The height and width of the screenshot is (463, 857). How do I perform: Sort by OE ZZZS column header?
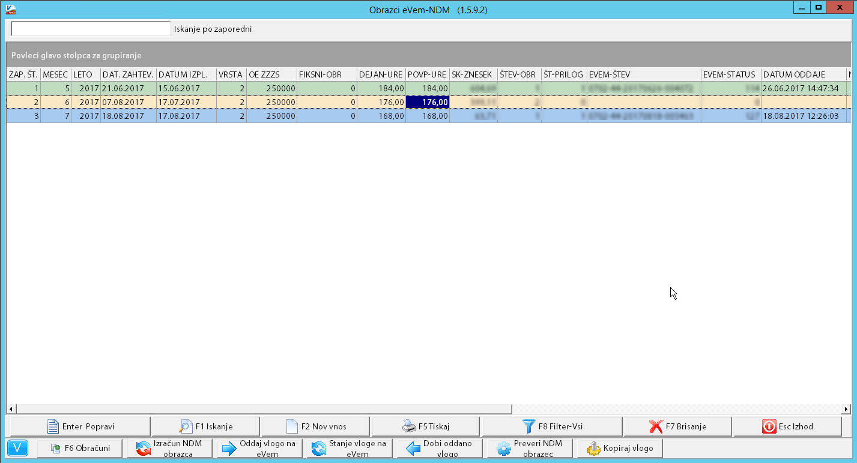tap(271, 74)
